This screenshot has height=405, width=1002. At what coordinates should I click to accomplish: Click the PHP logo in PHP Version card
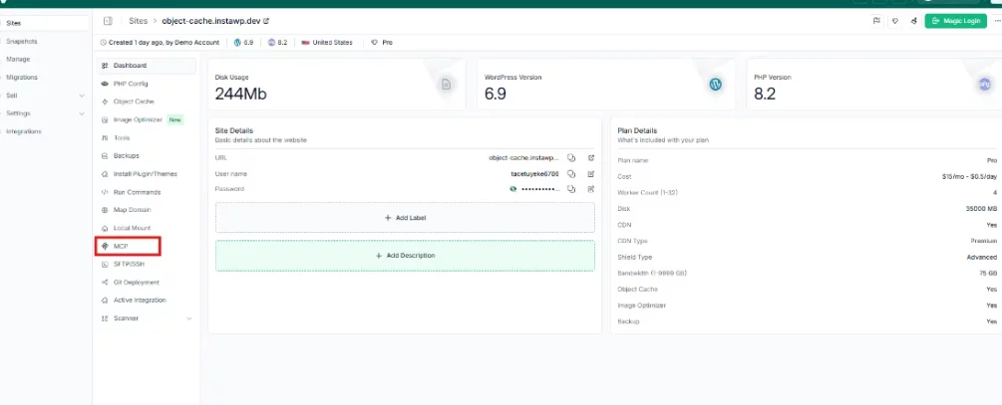coord(985,85)
